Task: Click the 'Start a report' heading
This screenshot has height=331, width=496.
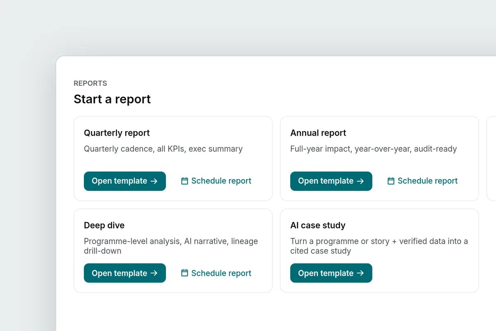Action: click(x=112, y=99)
